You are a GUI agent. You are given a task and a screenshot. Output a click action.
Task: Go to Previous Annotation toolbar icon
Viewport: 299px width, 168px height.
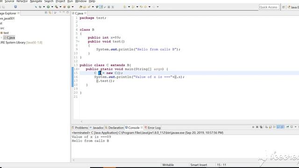pos(133,7)
